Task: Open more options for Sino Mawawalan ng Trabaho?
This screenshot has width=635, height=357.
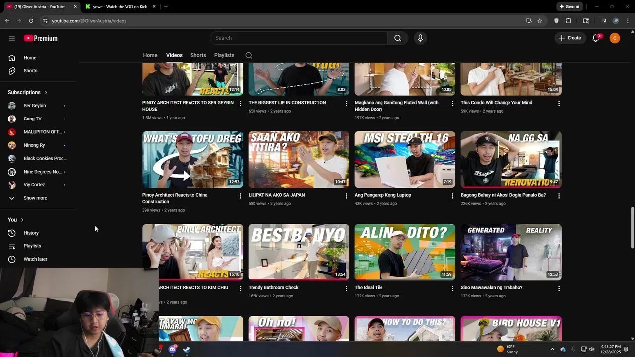Action: 559,288
